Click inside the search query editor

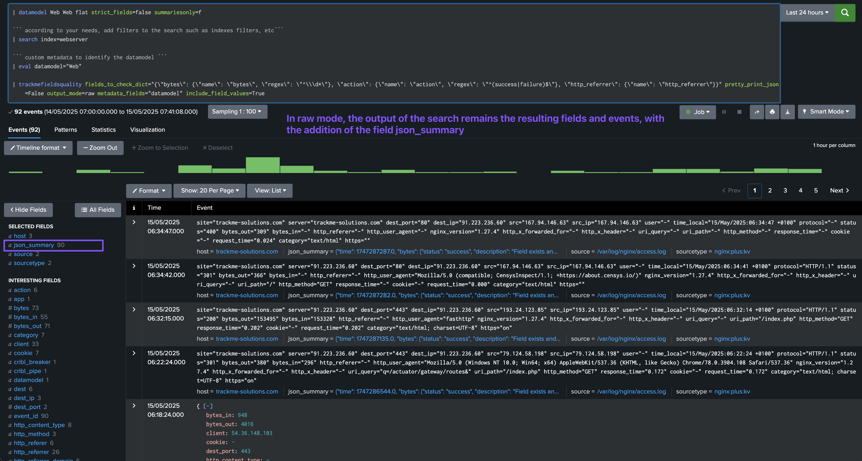pos(394,53)
